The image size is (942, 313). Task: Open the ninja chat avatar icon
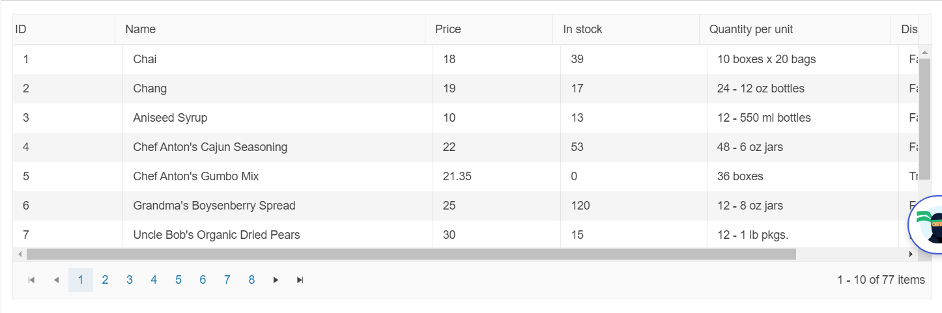pyautogui.click(x=926, y=225)
